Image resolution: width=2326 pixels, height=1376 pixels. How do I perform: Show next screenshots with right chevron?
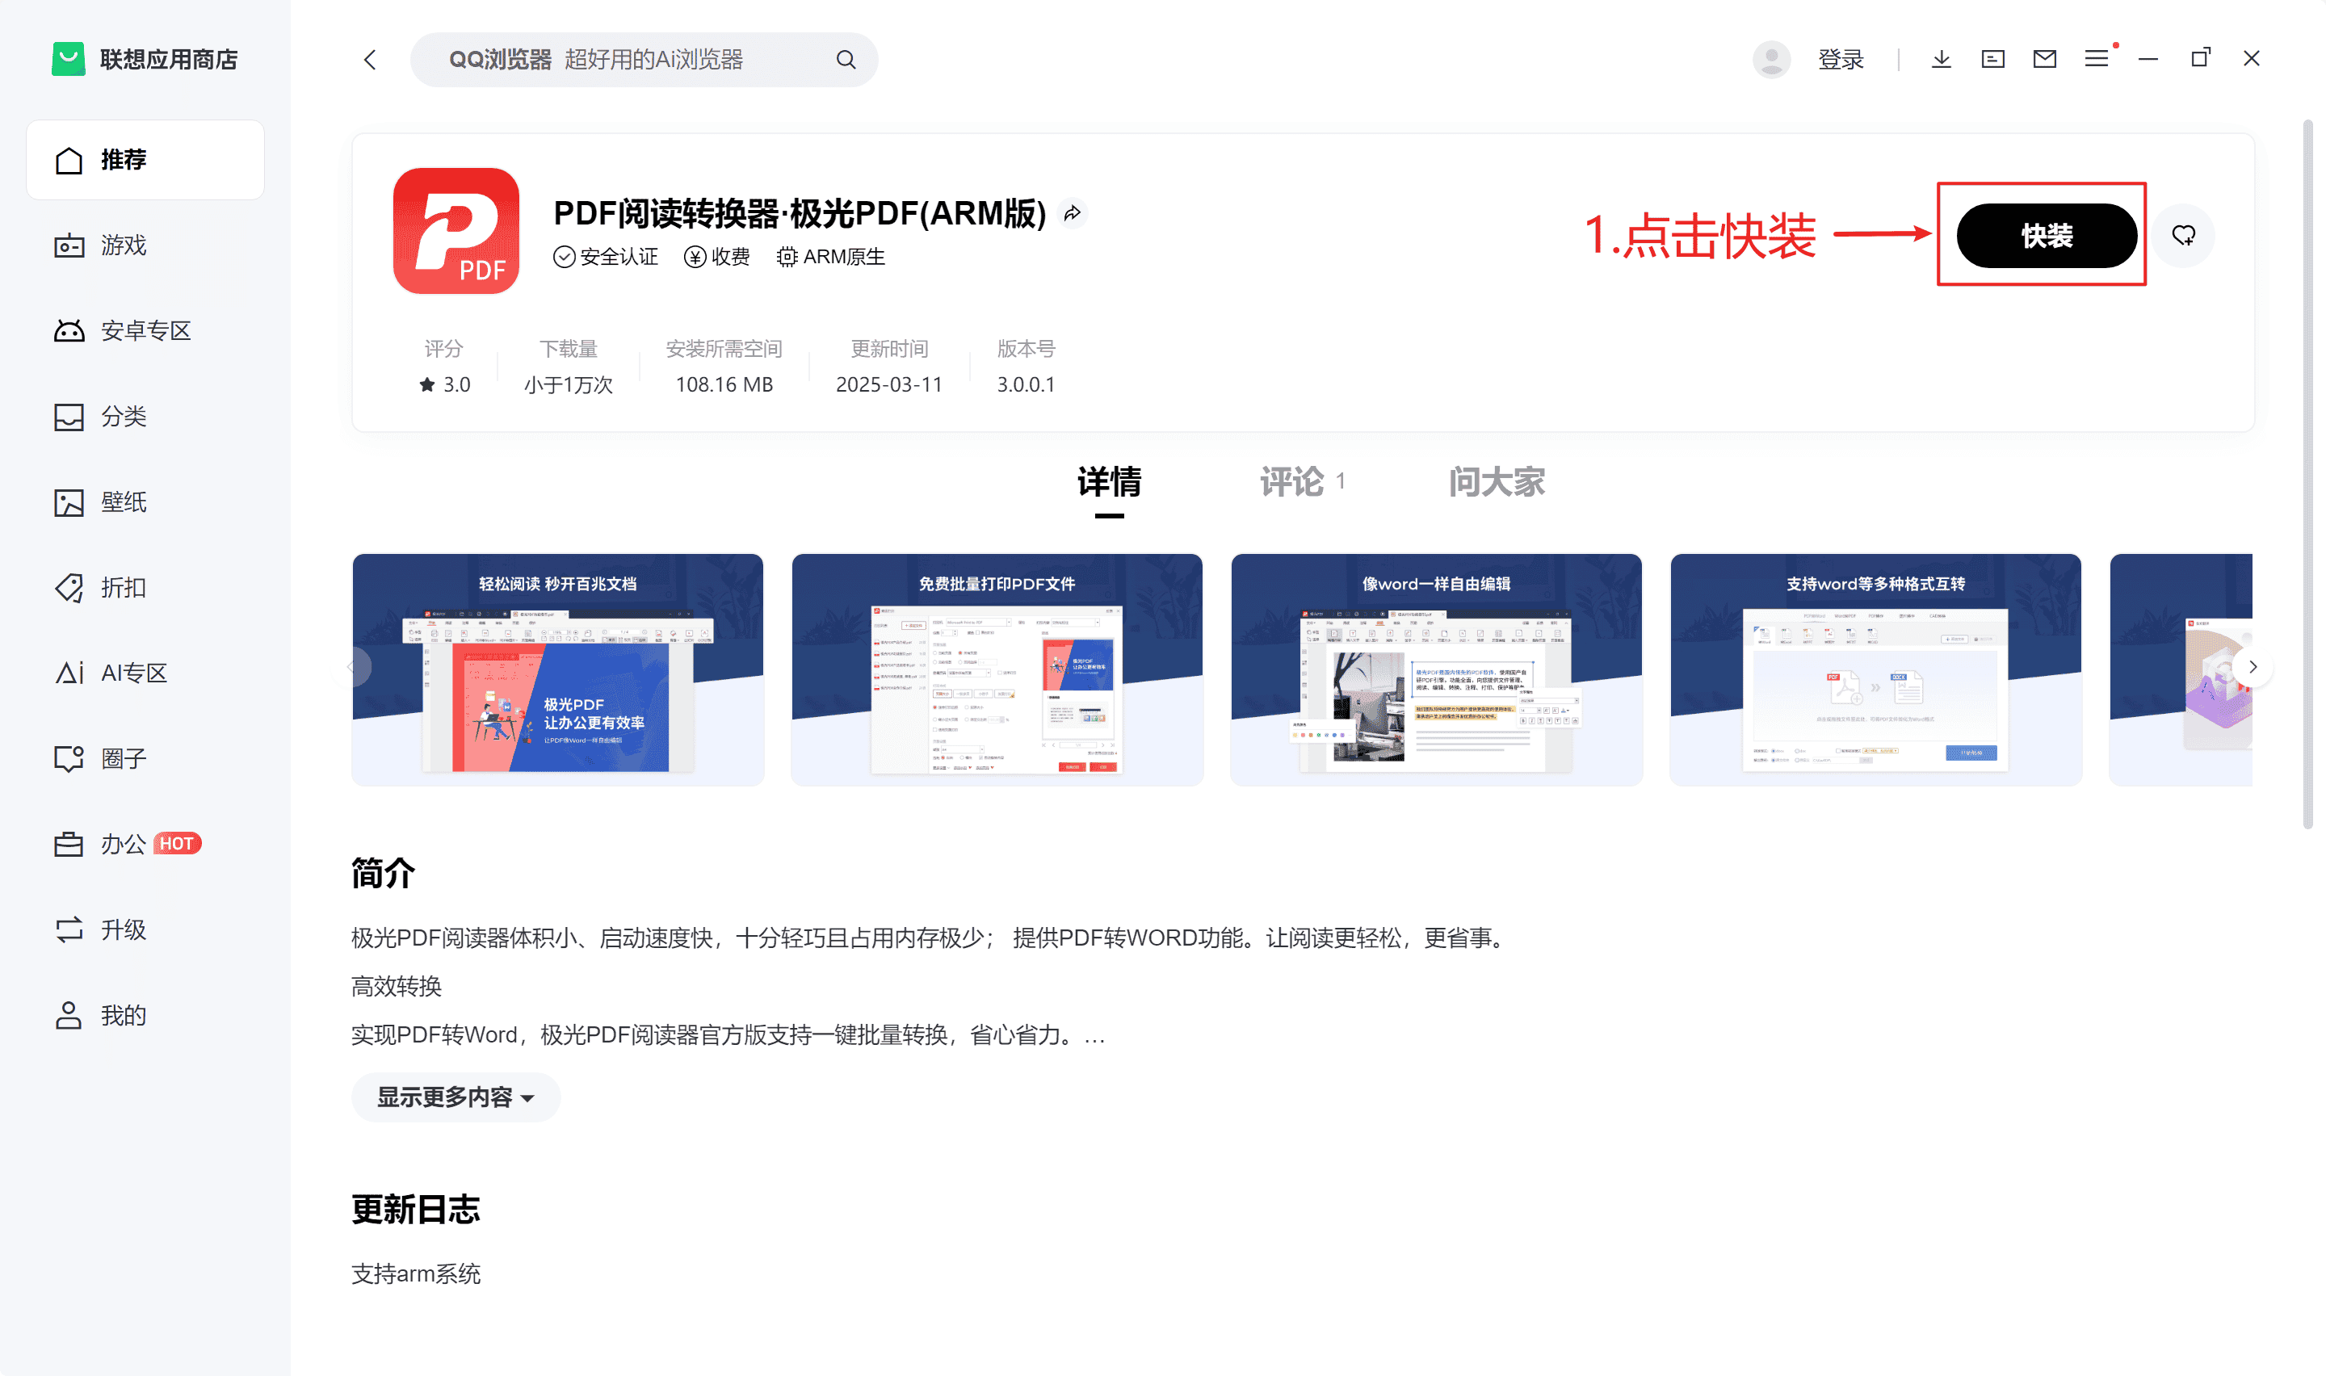click(2252, 667)
